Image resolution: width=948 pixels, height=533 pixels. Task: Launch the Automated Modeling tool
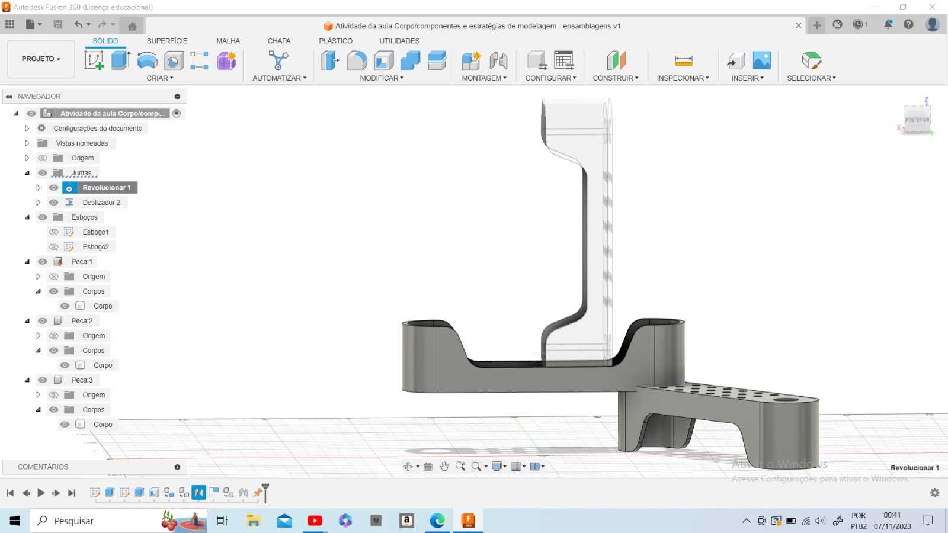(278, 60)
